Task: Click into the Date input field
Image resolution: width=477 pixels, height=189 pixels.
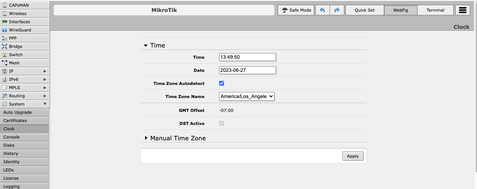Action: [x=247, y=70]
